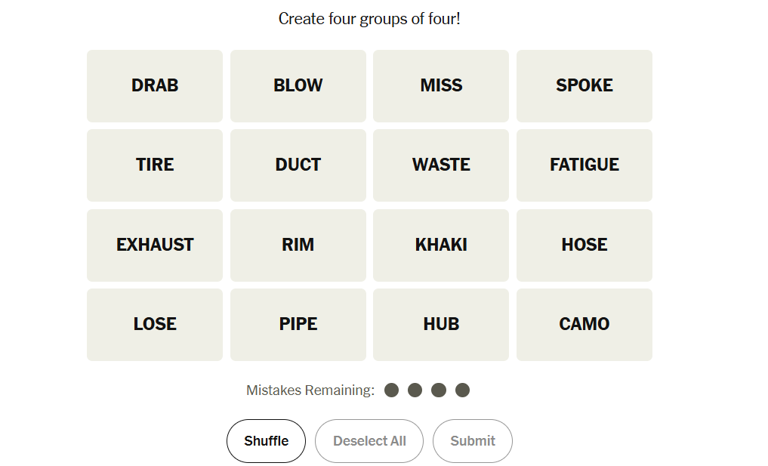Choose the SPOKE word tile

pos(584,86)
